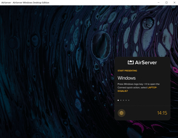Select the third carousel page dot
The width and height of the screenshot is (178, 138).
[x=123, y=100]
